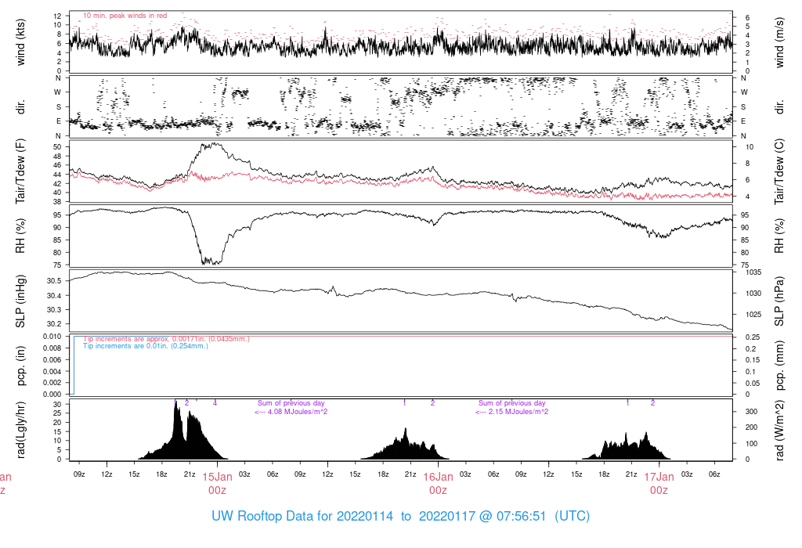Screen dimensions: 802x548
Task: Select the "50" Fahrenheit temperature tick value
Action: click(57, 147)
